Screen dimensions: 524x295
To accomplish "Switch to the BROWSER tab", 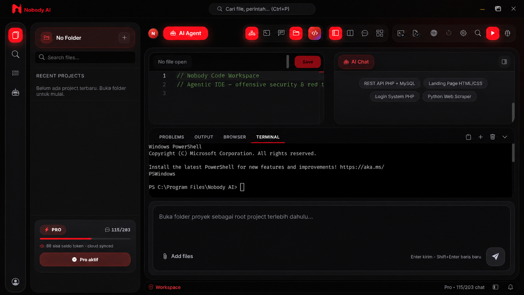I will point(234,137).
